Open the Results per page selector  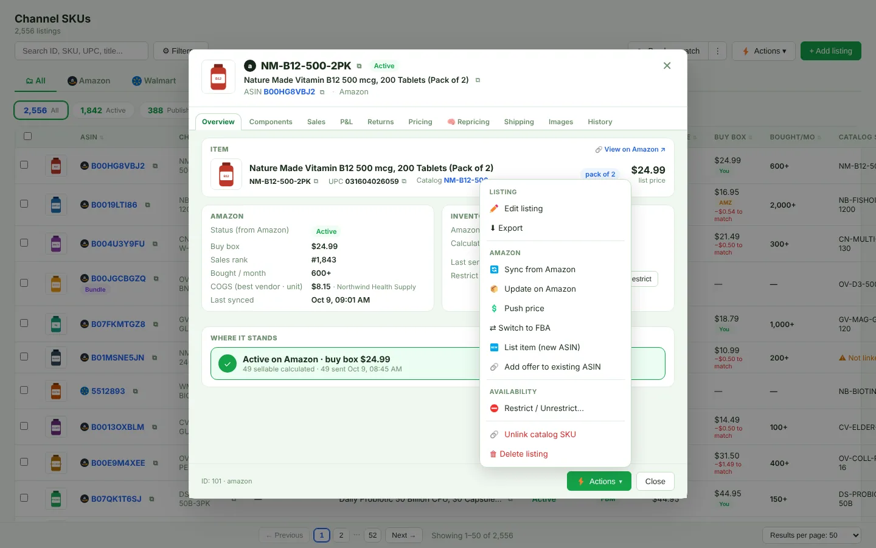click(812, 535)
